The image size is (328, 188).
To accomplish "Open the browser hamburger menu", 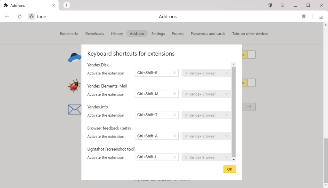I will [283, 5].
